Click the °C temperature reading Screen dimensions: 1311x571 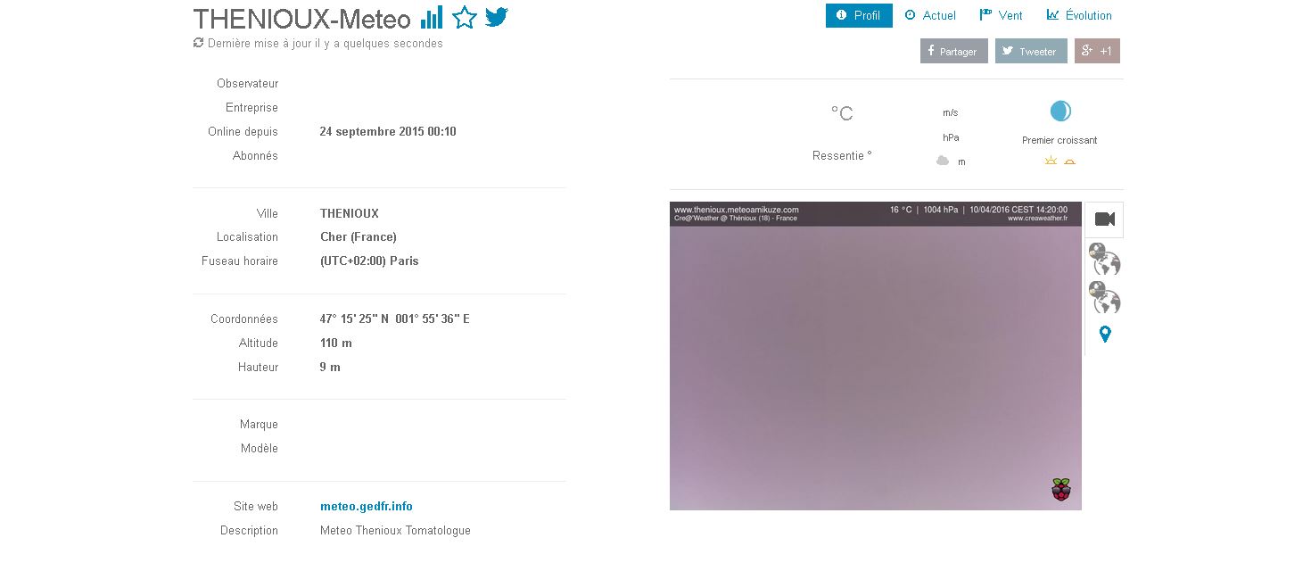842,112
